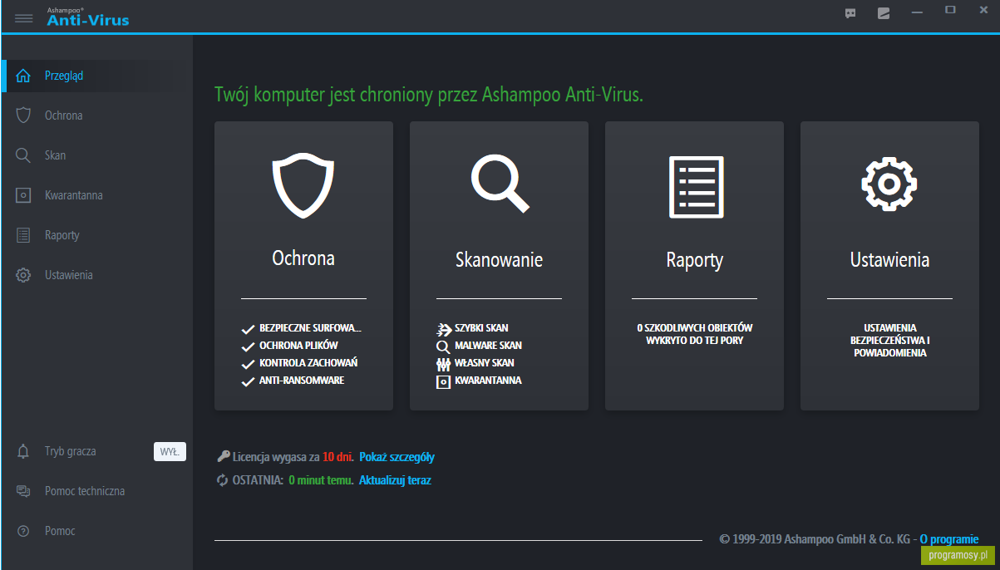Click the Ochrona card title

tap(303, 258)
